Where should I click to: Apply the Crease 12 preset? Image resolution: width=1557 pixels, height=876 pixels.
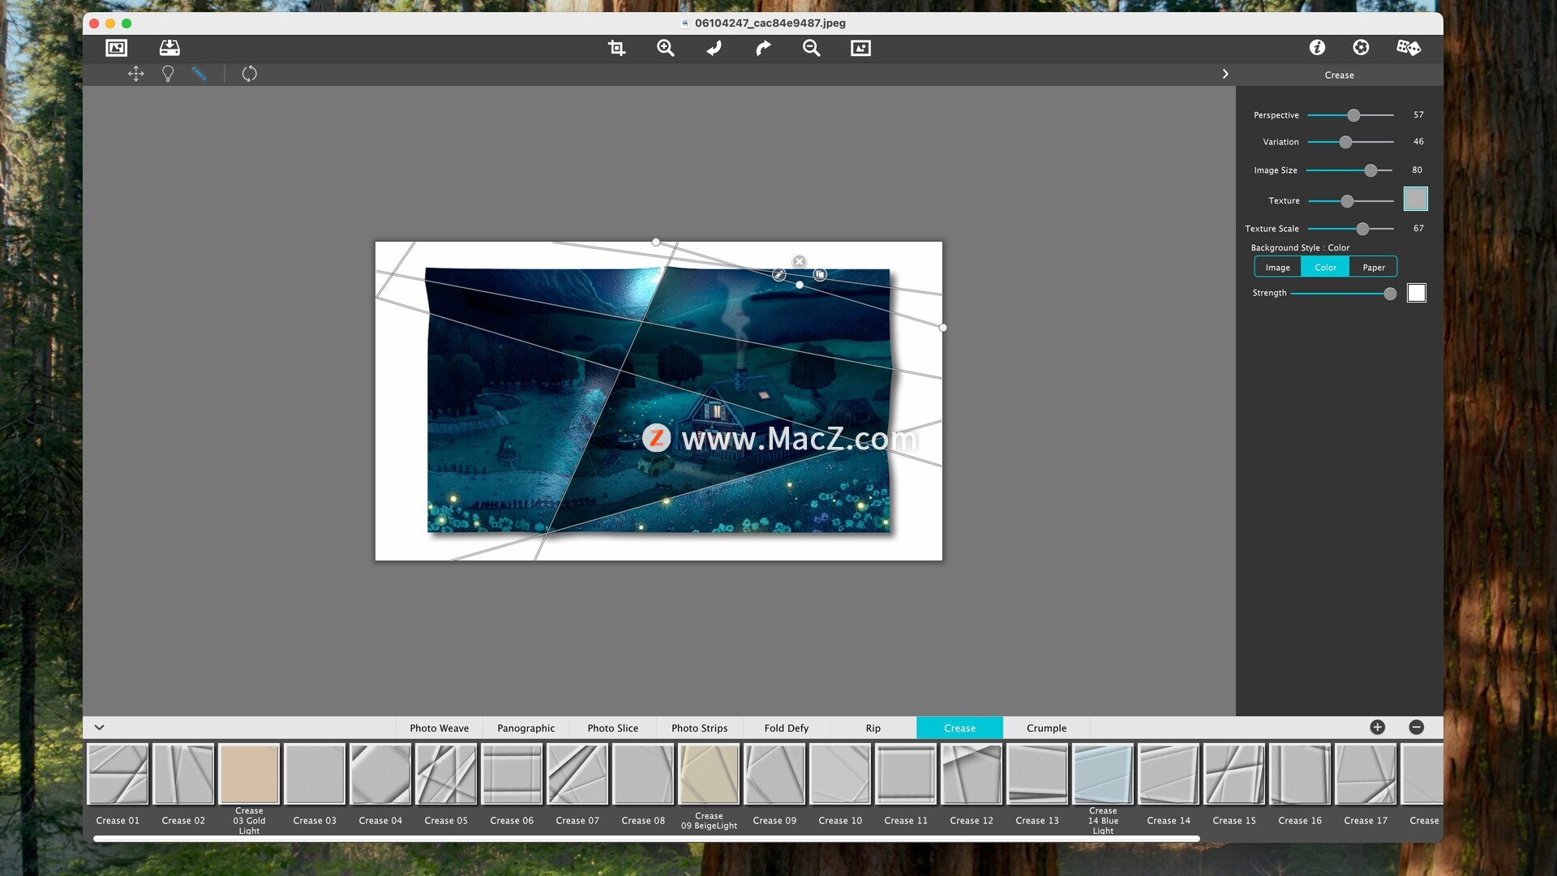(972, 774)
